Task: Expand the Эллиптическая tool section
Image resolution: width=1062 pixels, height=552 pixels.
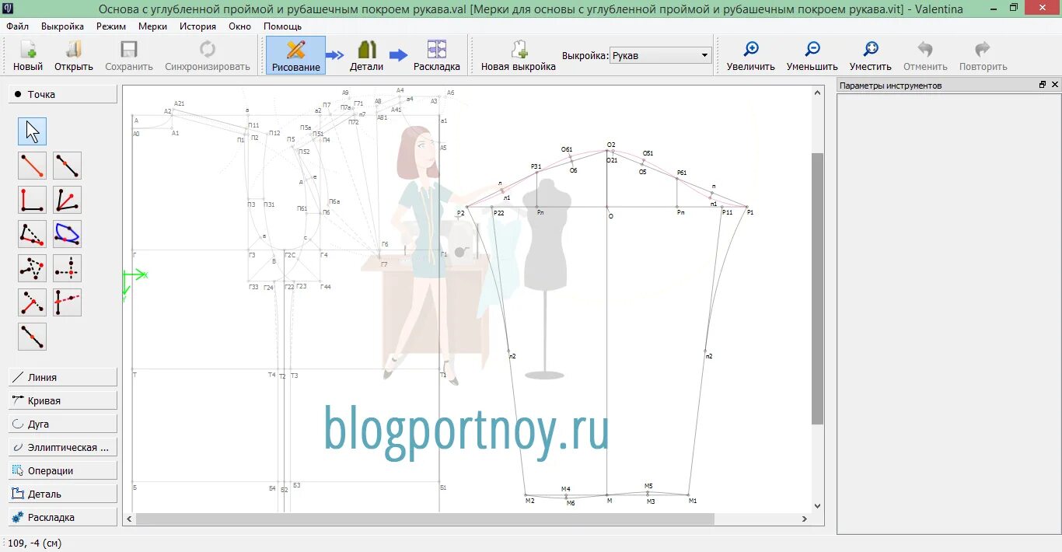Action: [63, 447]
